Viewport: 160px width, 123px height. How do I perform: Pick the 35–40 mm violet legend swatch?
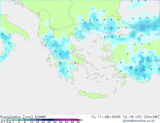[62, 120]
